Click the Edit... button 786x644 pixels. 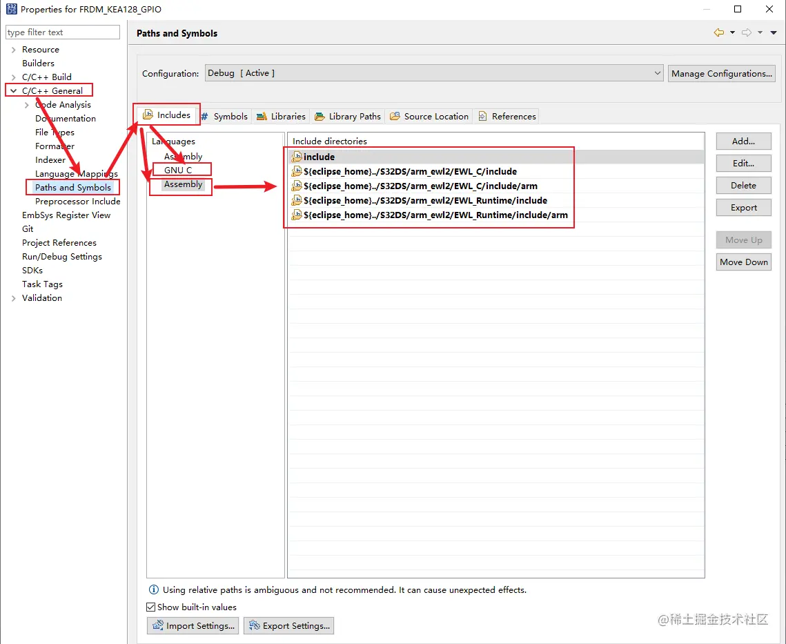[x=743, y=164]
